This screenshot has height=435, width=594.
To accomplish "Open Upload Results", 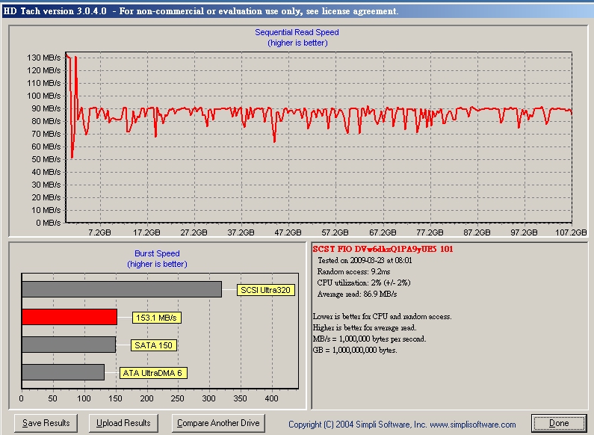I will [x=123, y=423].
